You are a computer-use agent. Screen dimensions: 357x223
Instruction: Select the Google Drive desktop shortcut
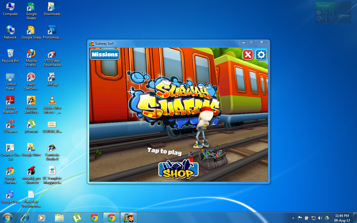31,150
